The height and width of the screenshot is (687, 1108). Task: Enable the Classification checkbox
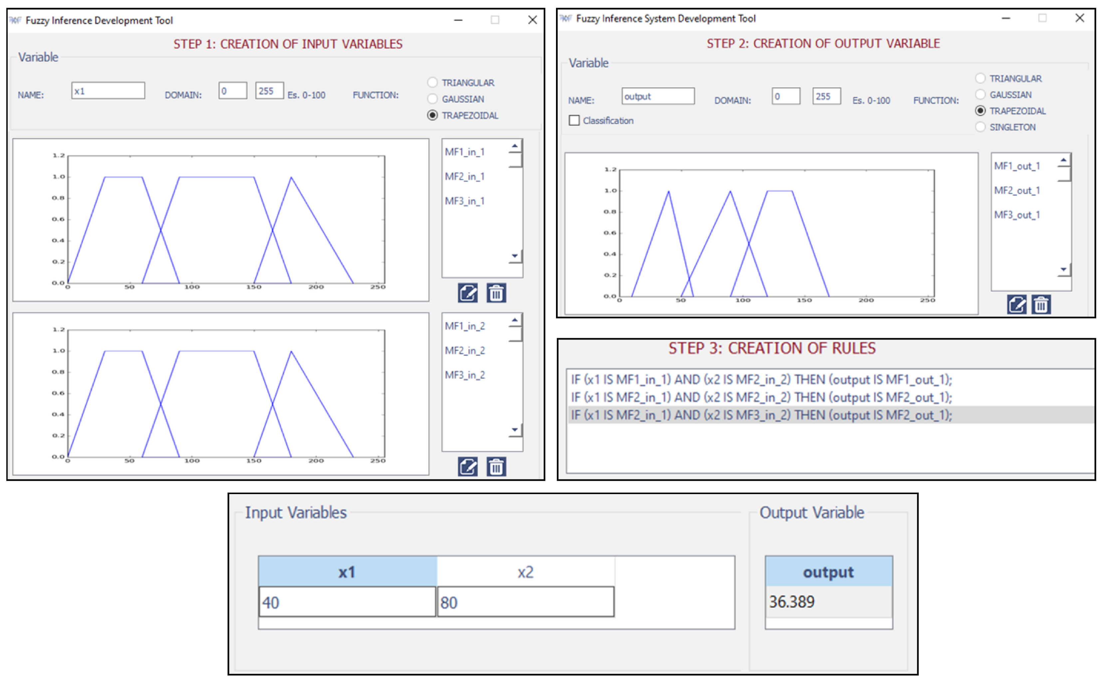574,120
